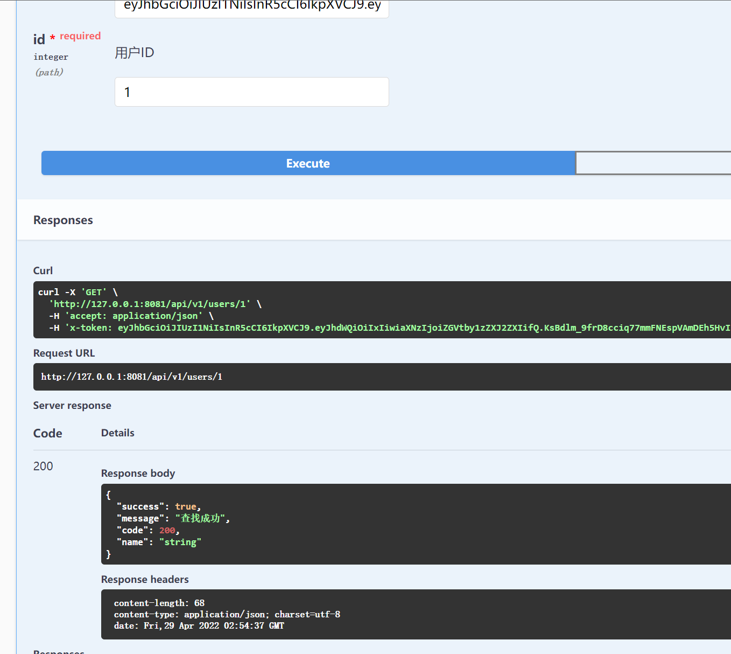Image resolution: width=731 pixels, height=654 pixels.
Task: Click the "code": 200 line
Action: coord(148,530)
